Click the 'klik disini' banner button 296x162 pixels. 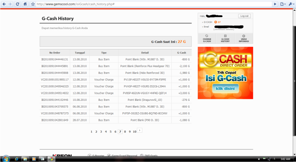225,89
